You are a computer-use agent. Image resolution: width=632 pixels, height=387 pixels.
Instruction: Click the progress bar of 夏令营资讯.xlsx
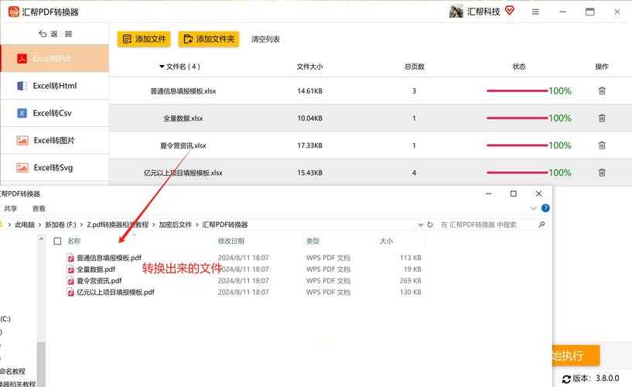tap(518, 146)
